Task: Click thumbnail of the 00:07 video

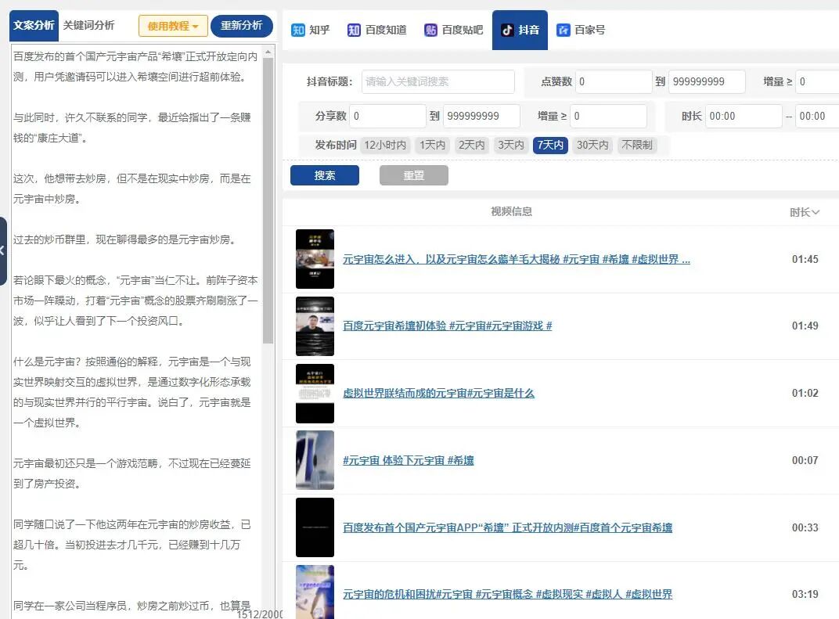Action: pyautogui.click(x=315, y=460)
